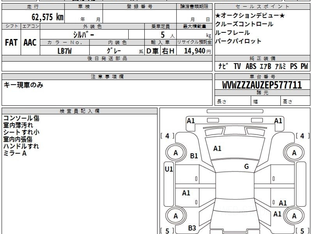The height and width of the screenshot is (234, 312).
Task: Click the 車検 inspection header
Action: click(x=84, y=7)
